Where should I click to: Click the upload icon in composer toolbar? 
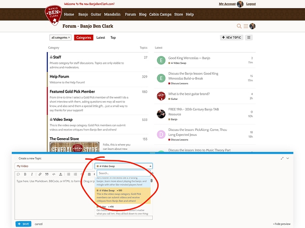pos(61,174)
